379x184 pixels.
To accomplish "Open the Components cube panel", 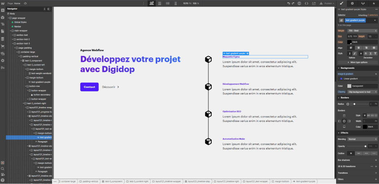I will tap(2, 17).
